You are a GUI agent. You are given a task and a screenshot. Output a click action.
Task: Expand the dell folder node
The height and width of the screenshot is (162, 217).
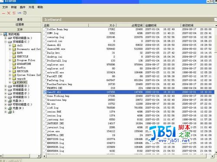[x=10, y=45]
